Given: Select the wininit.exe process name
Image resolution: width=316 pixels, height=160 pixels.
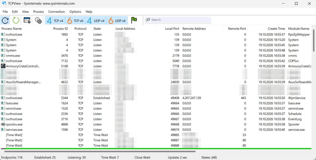Looking at the screenshot, I should click(x=13, y=108).
